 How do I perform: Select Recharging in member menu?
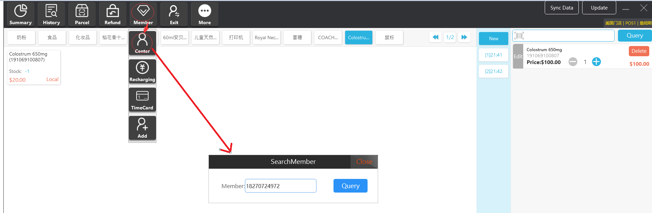coord(142,71)
